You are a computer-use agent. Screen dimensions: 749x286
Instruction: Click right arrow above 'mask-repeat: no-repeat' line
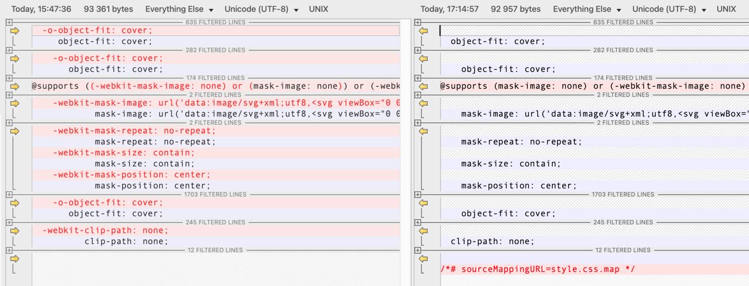click(424, 131)
